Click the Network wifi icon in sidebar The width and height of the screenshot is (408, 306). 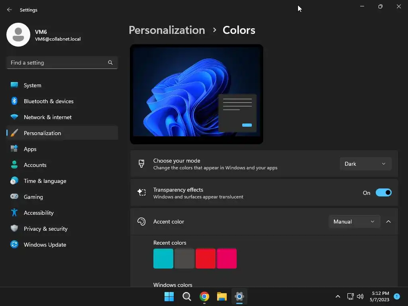tap(14, 117)
